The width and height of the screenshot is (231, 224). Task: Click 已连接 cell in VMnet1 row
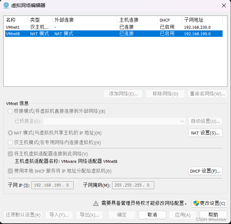coord(127,27)
